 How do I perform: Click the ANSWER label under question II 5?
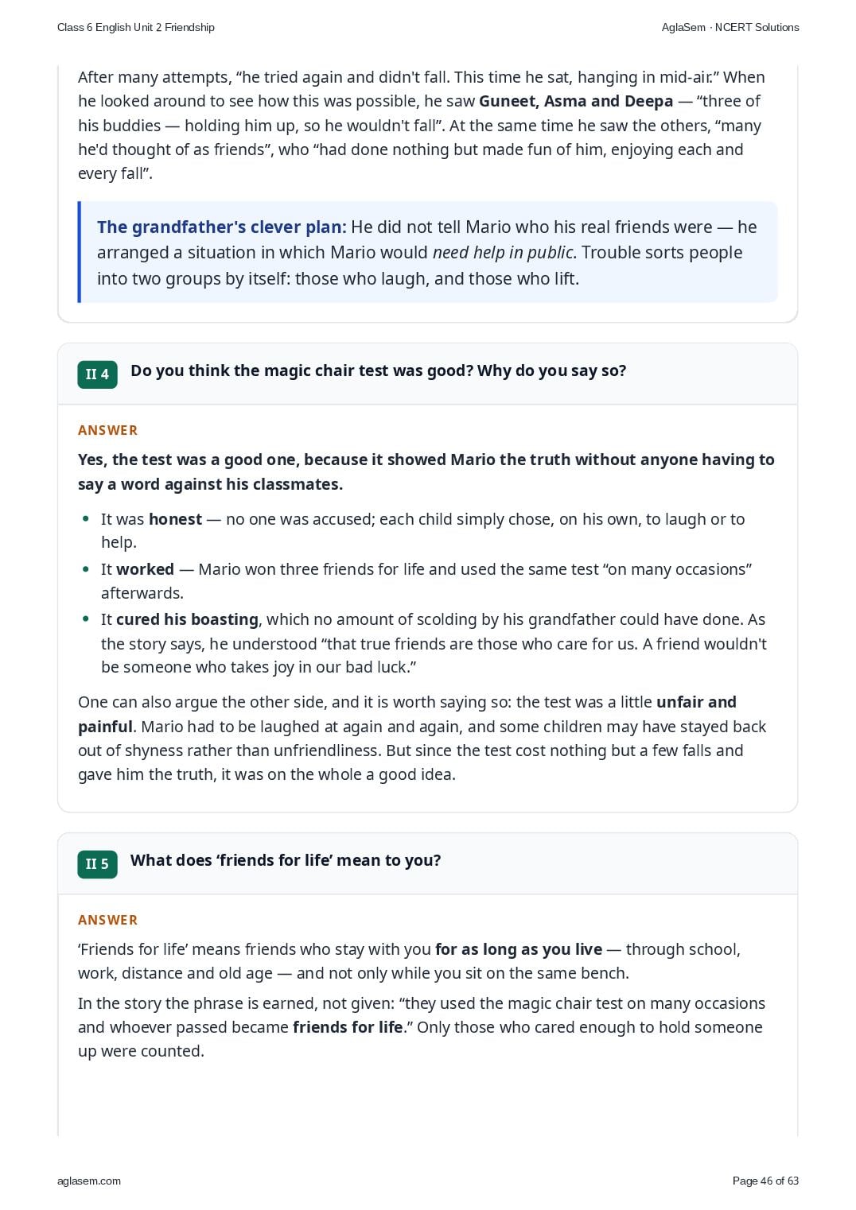[x=107, y=920]
